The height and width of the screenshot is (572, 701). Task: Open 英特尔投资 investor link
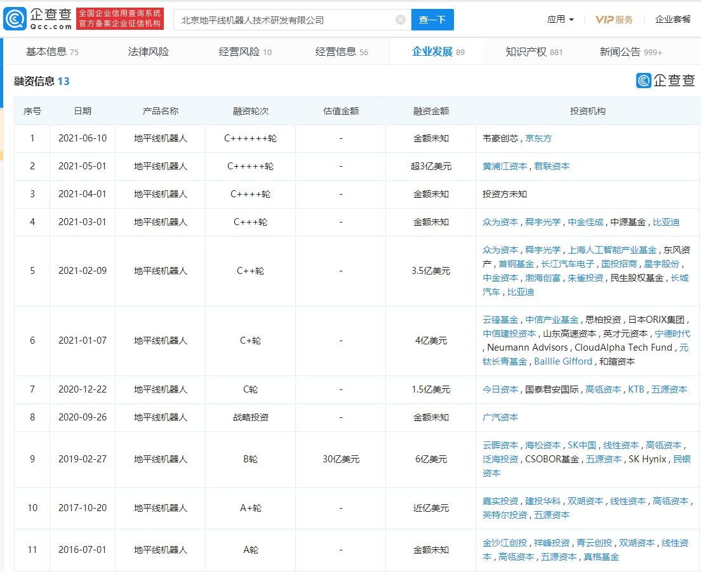pyautogui.click(x=505, y=515)
